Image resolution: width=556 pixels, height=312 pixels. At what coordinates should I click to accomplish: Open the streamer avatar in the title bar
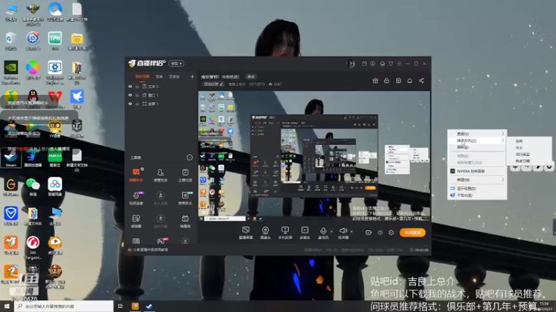tap(350, 64)
